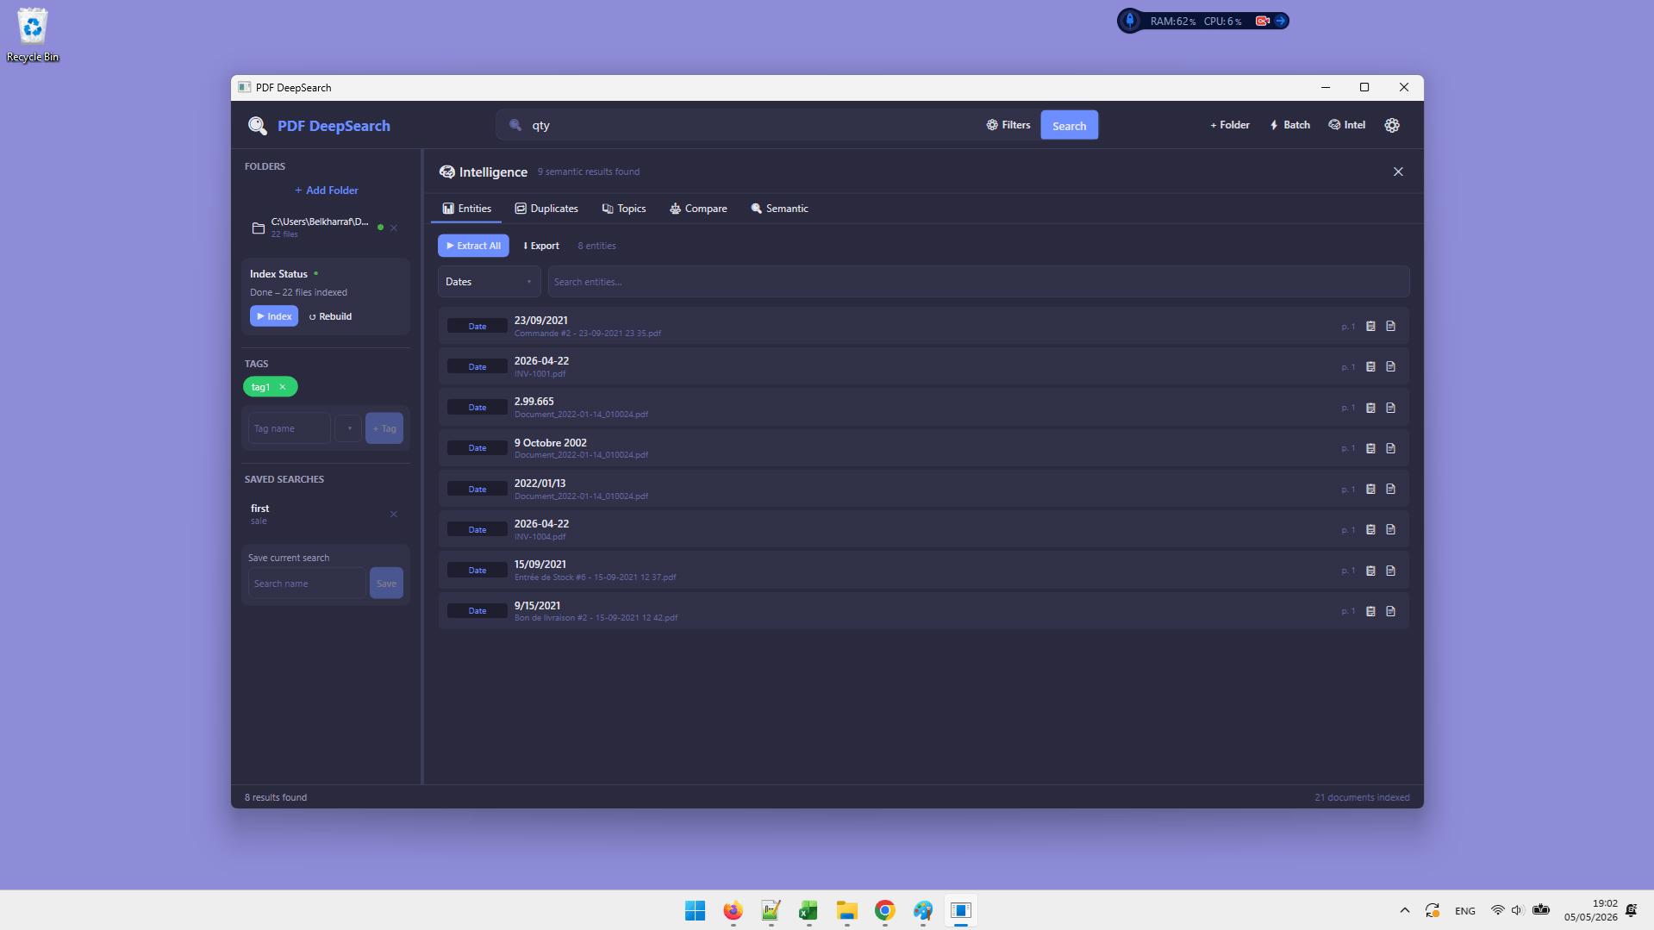Viewport: 1654px width, 930px height.
Task: Export the extracted entities
Action: (x=541, y=246)
